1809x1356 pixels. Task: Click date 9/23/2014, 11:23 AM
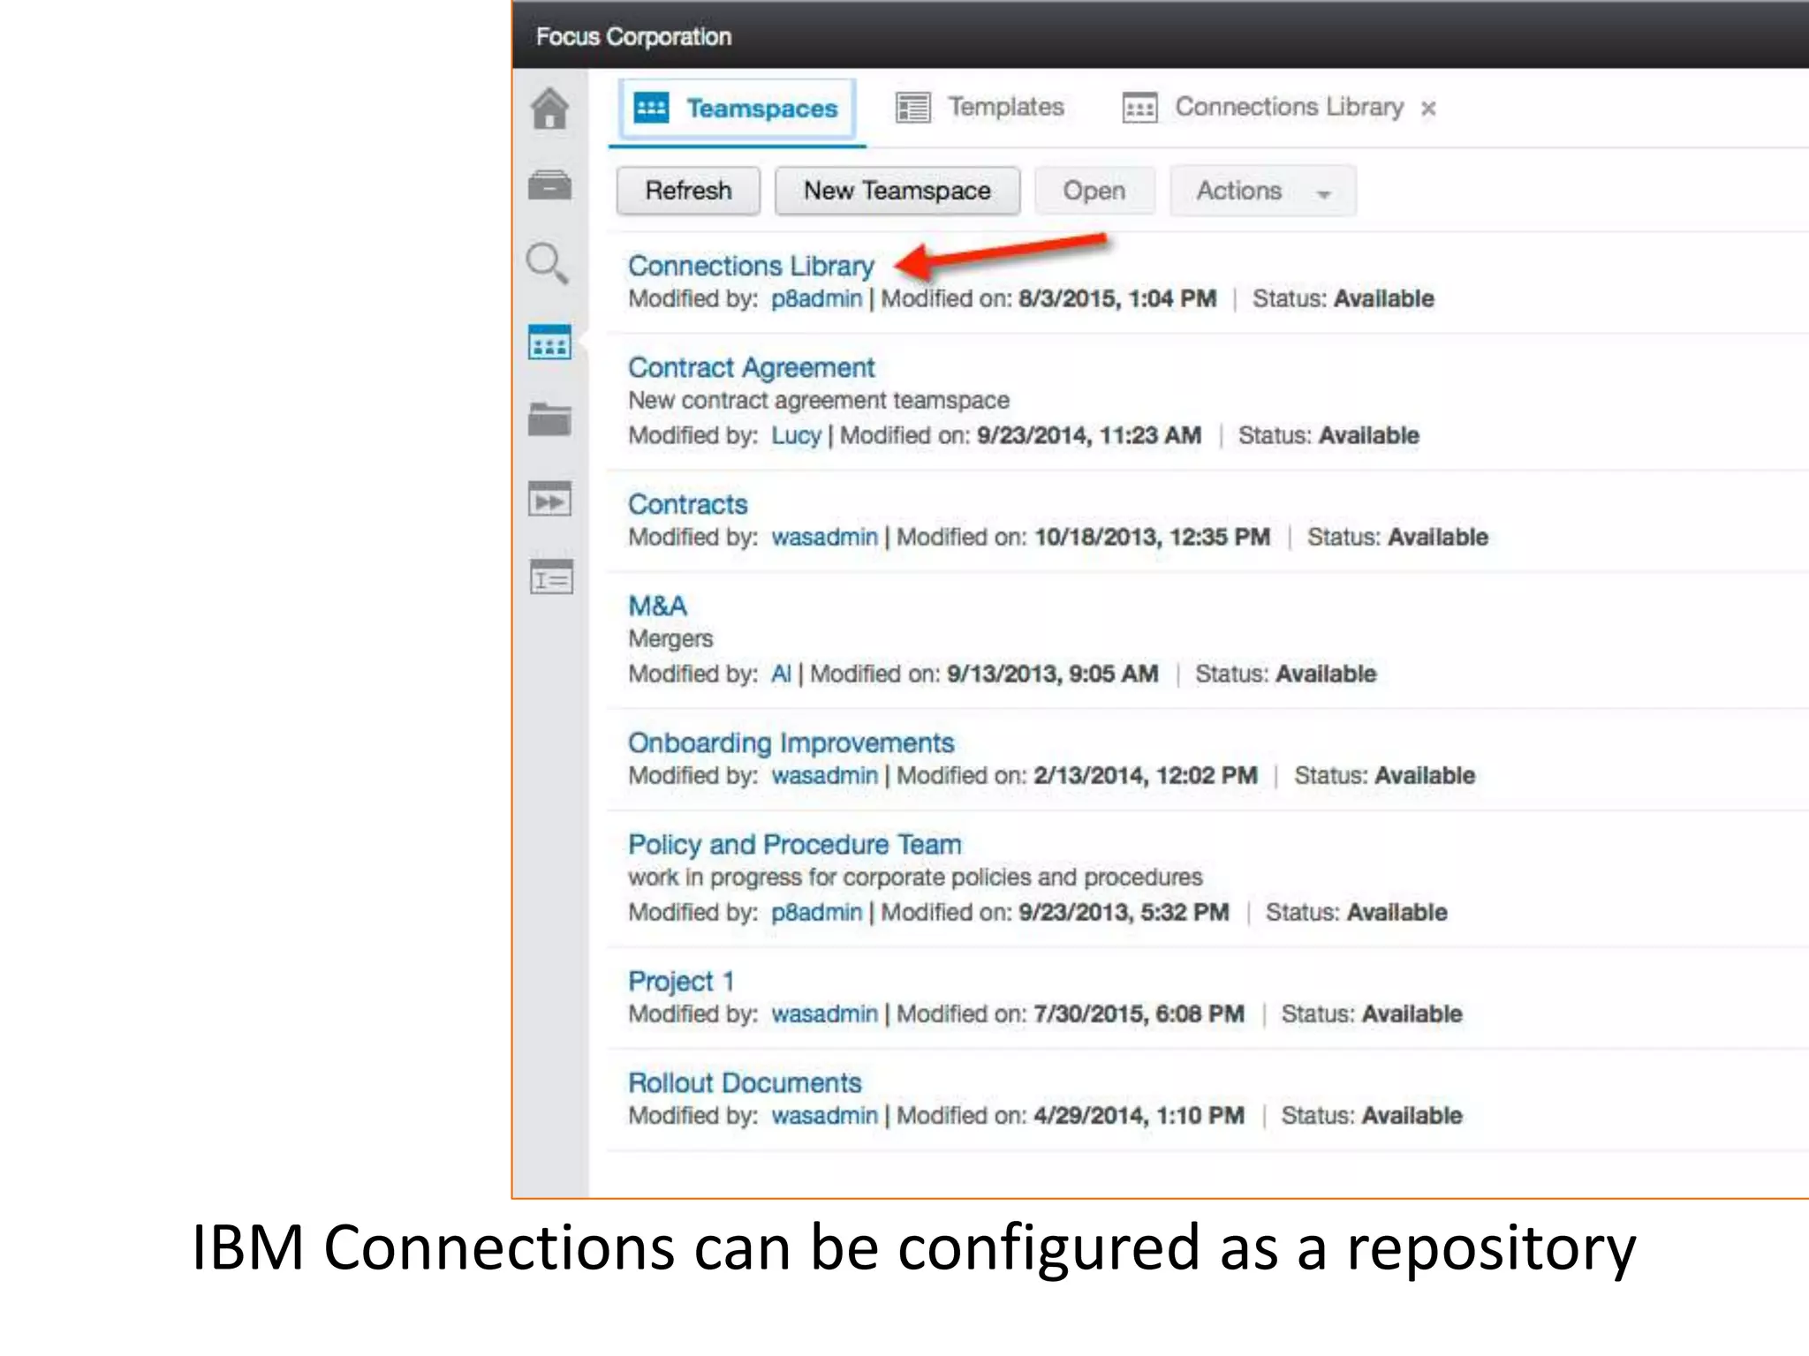point(1088,435)
